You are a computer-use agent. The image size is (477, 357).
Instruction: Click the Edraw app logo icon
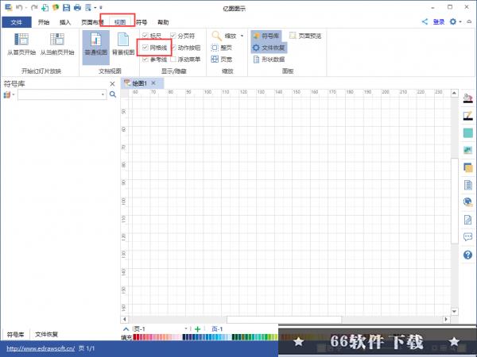(x=8, y=7)
